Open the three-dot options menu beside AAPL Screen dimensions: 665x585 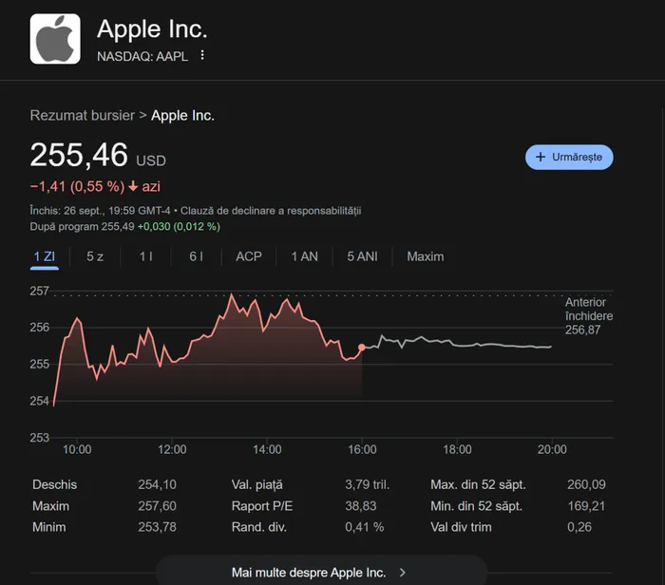pos(202,55)
